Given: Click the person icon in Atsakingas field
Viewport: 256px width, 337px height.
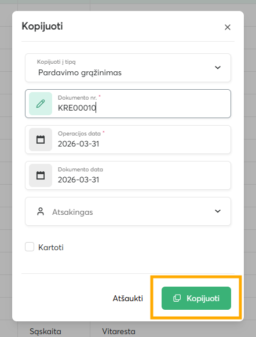Looking at the screenshot, I should 41,211.
